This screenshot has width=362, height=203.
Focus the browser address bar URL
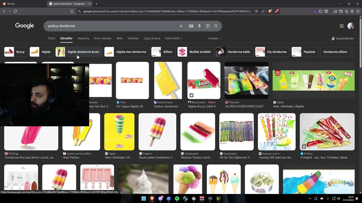pyautogui.click(x=167, y=11)
